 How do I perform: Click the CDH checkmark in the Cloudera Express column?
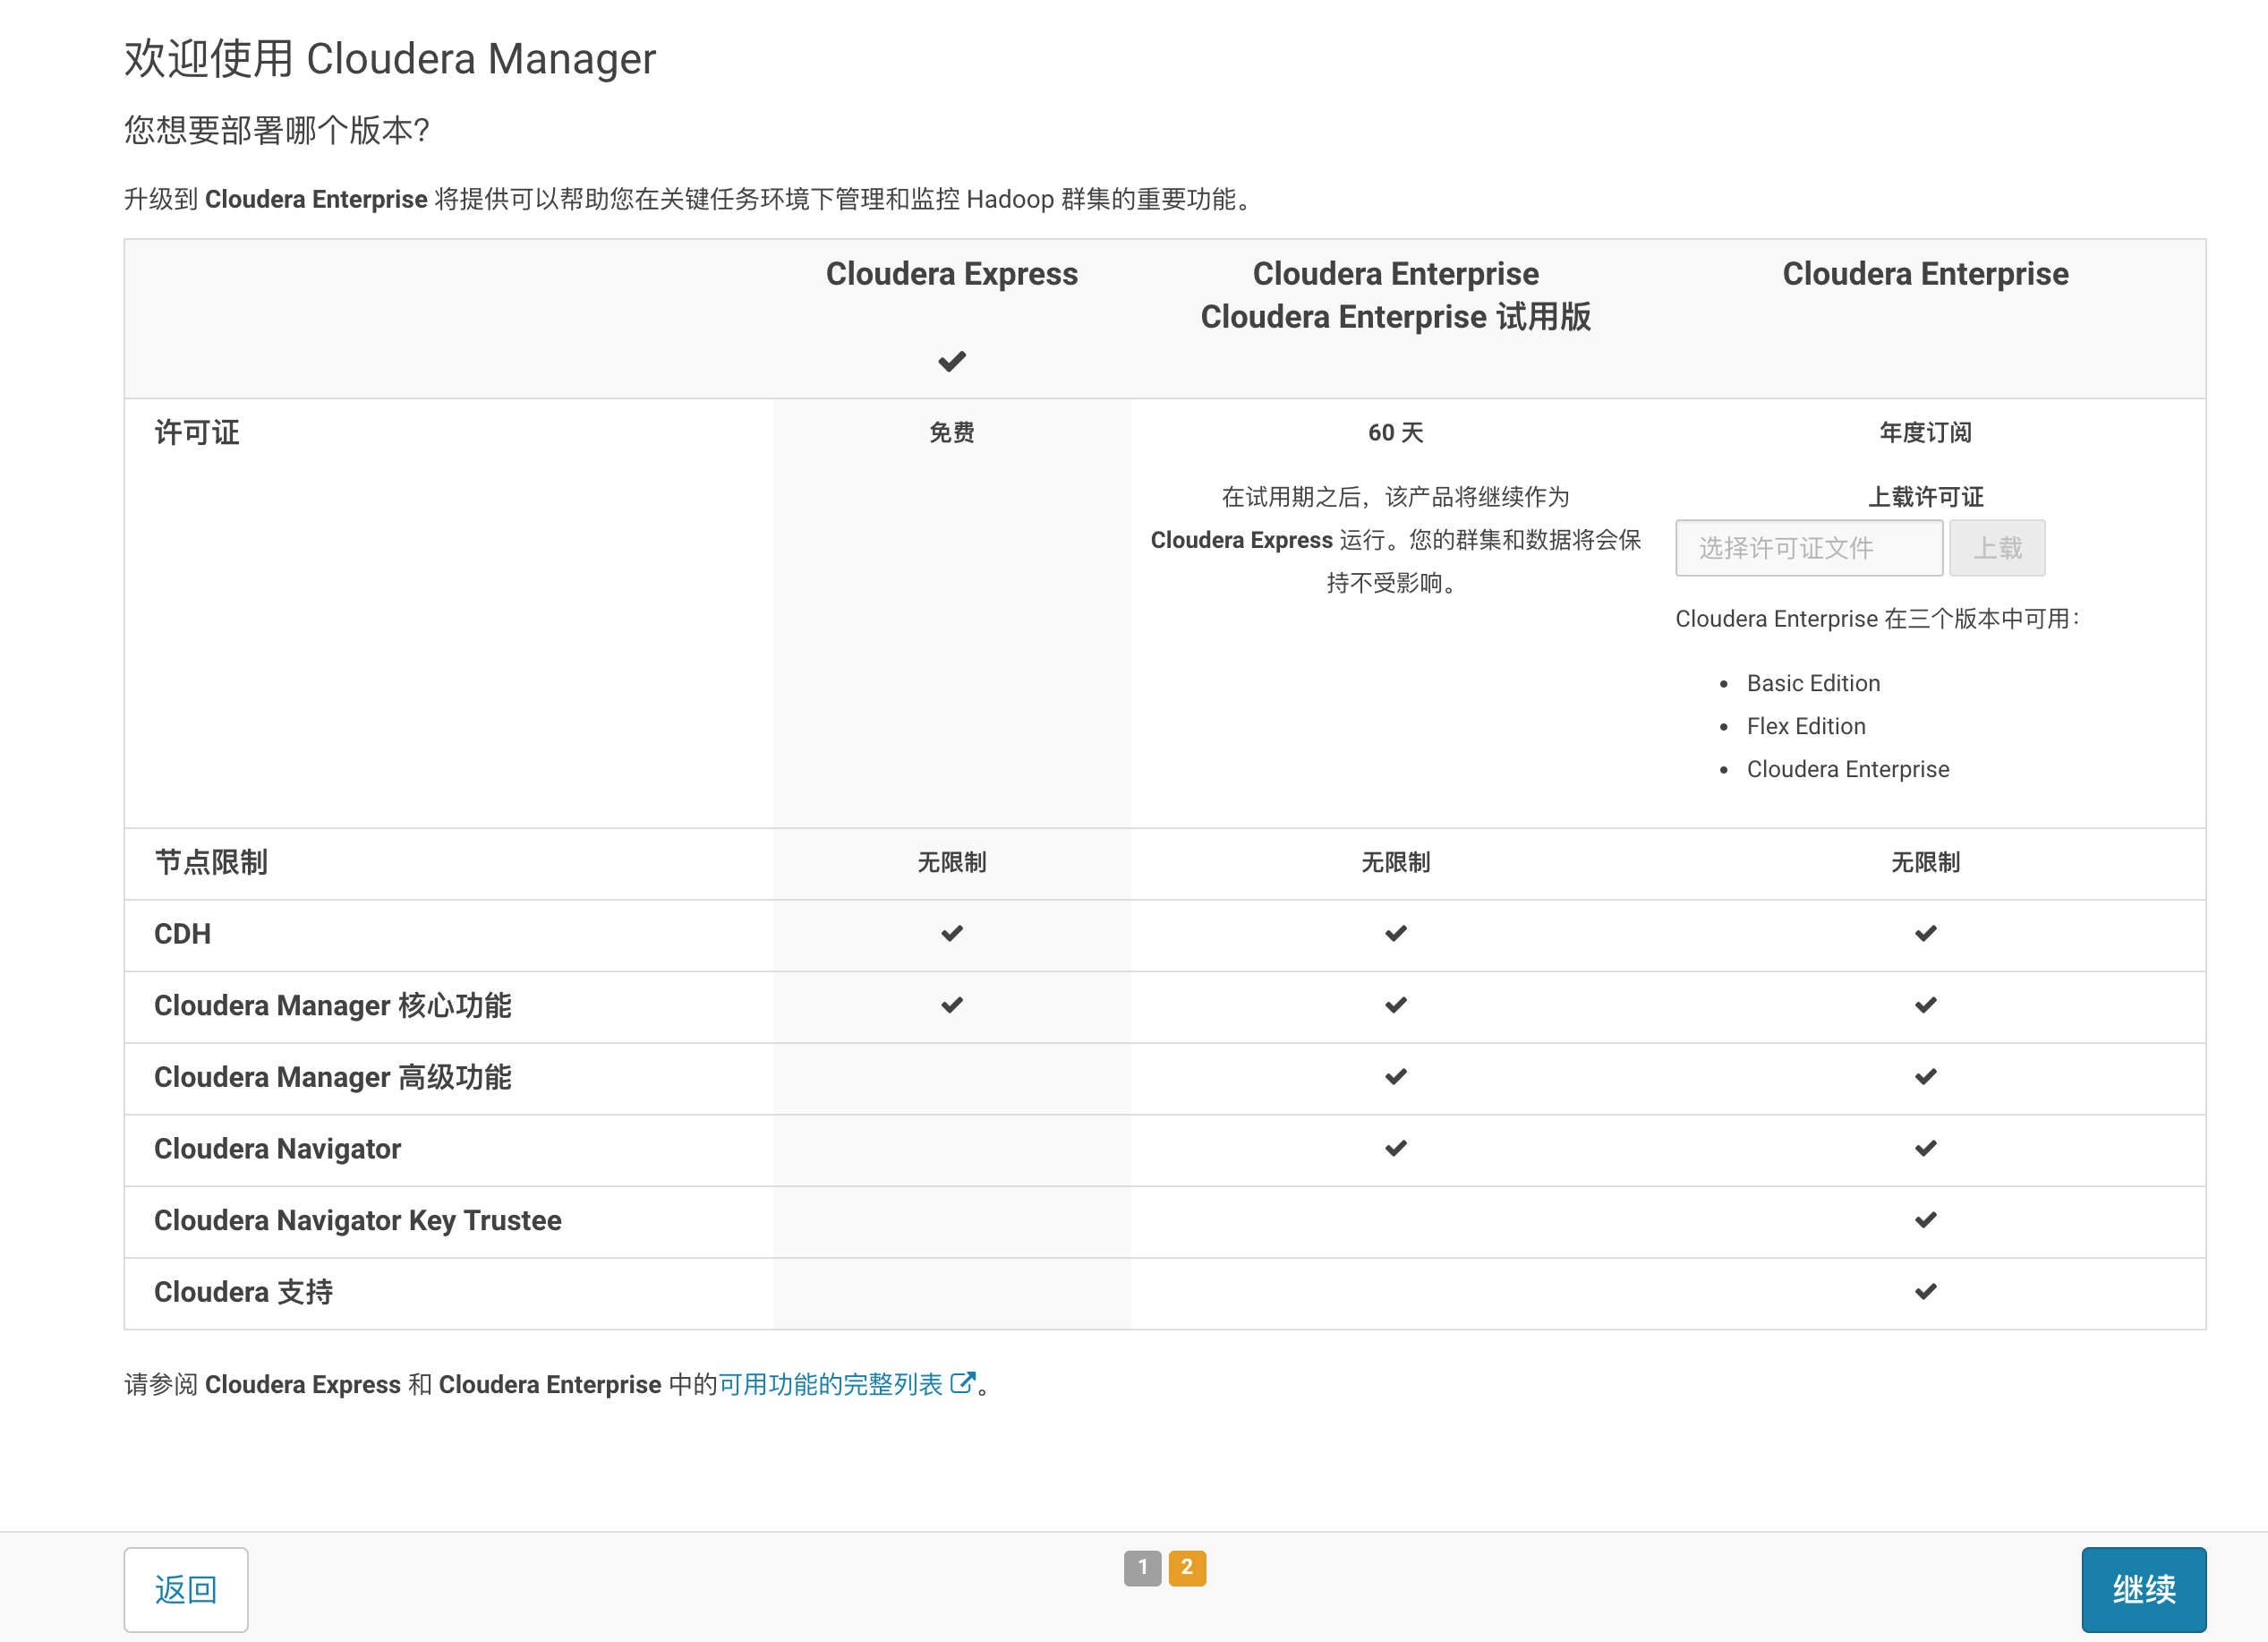(951, 934)
